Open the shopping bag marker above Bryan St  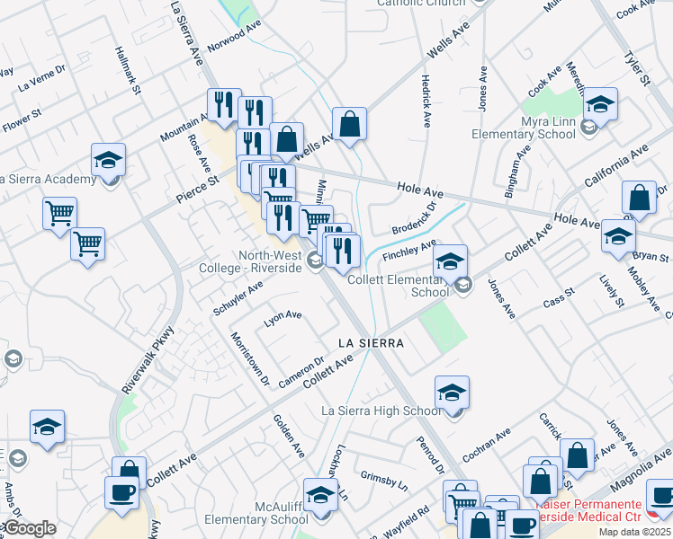point(639,198)
